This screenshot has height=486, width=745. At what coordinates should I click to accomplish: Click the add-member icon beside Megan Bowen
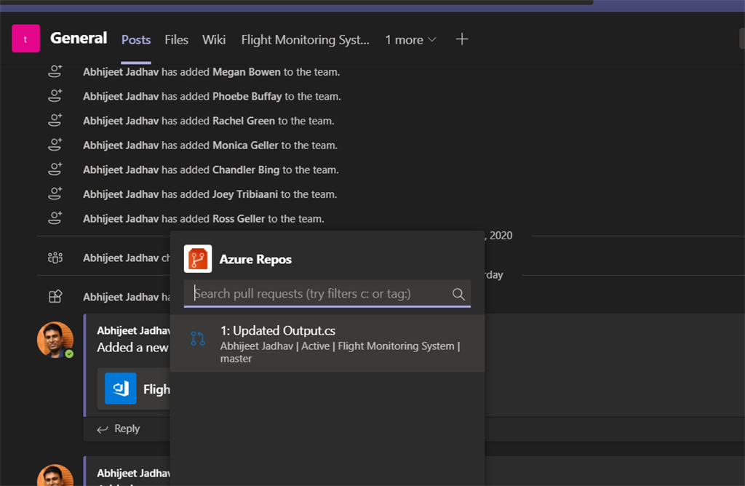click(x=55, y=72)
